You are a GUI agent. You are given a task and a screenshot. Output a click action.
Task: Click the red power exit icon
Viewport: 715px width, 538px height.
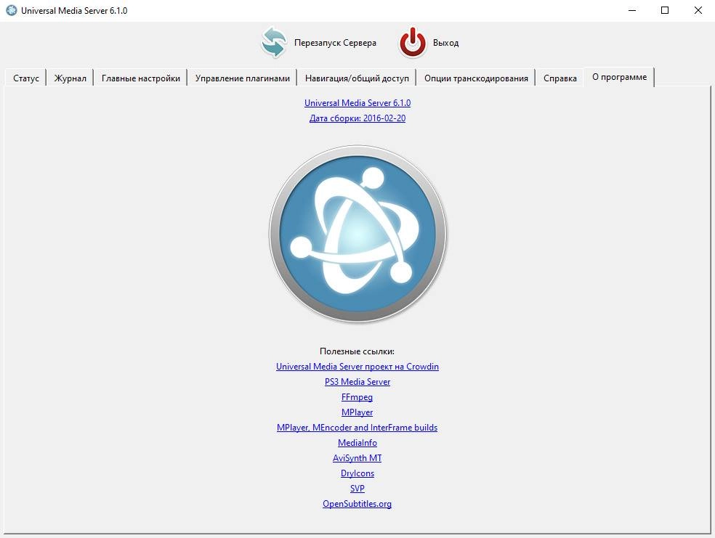pos(413,42)
